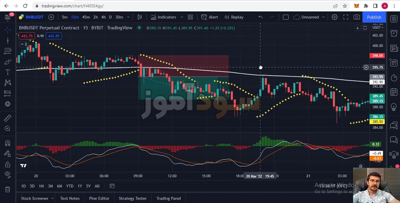Open indicator templates grid

190,17
